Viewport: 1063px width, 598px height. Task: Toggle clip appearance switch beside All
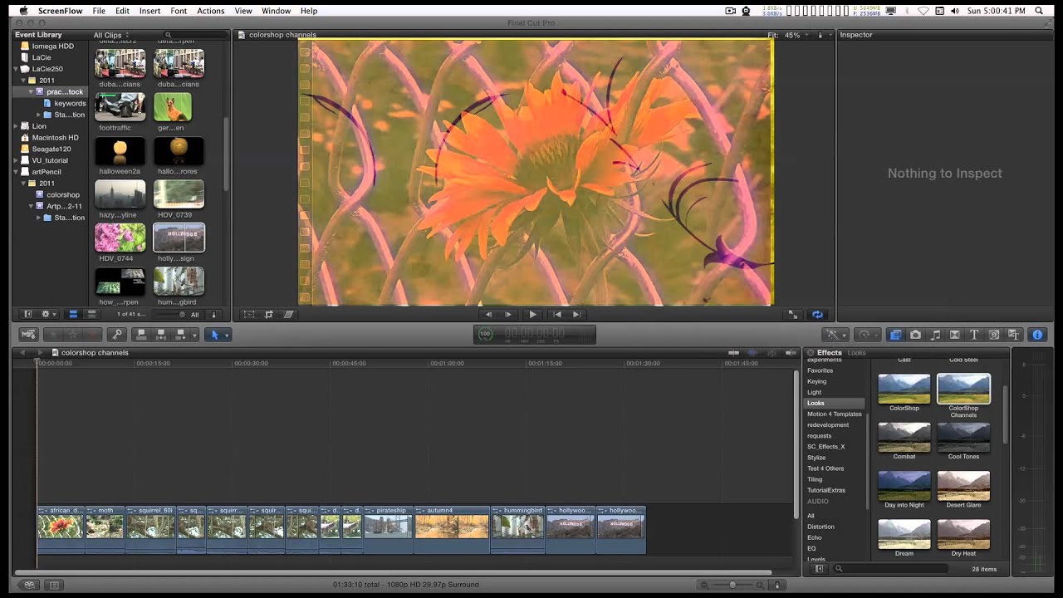pyautogui.click(x=215, y=315)
